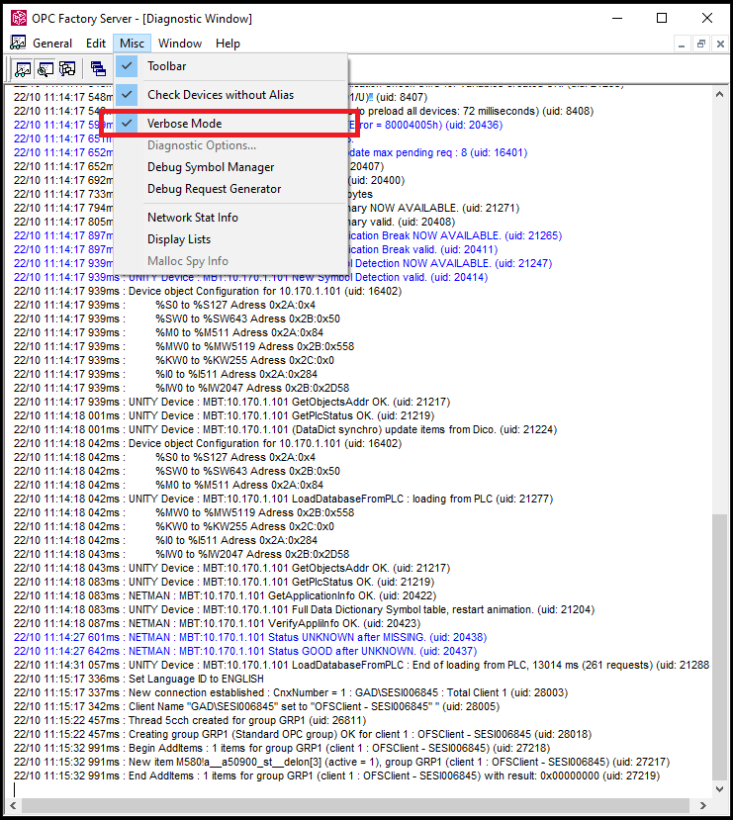Minimize the inner Diagnostic Window

[682, 44]
